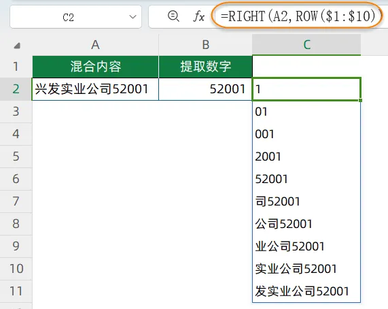Click header cell 混合内容
Screen dimensions: 388x309
[x=95, y=67]
